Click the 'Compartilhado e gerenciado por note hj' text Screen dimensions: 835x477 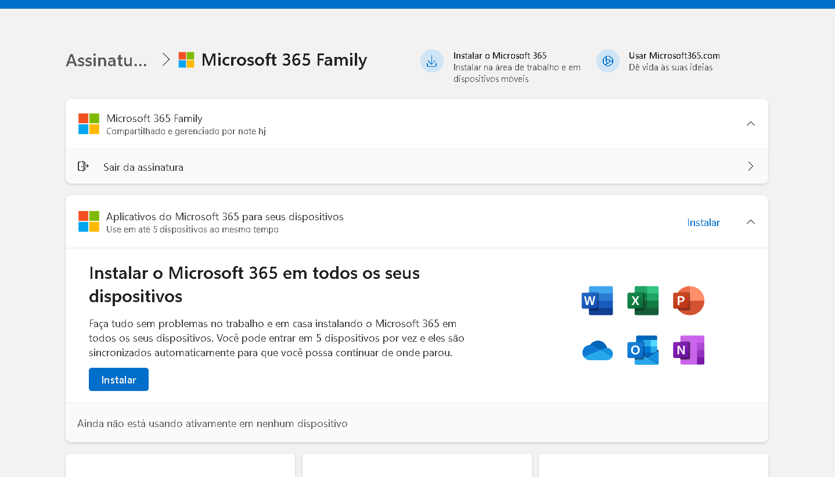[186, 131]
